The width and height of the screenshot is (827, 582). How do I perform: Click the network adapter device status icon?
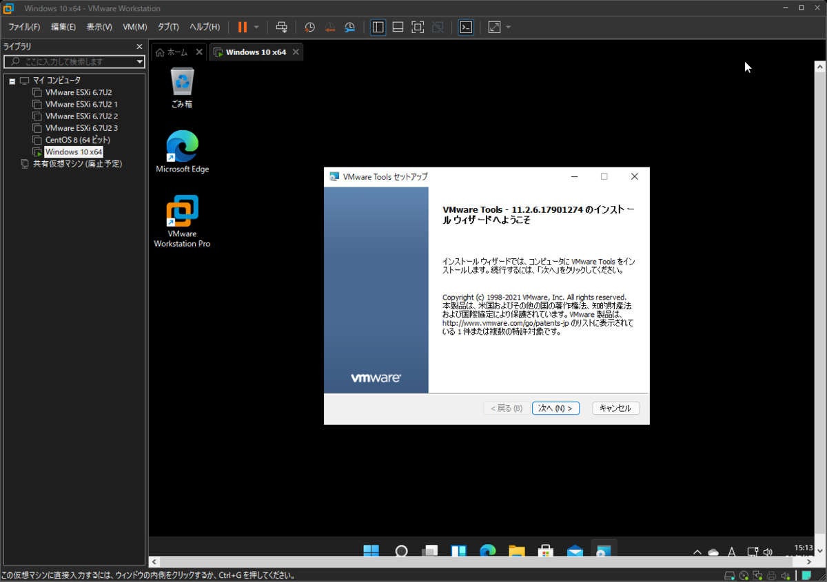pos(757,576)
